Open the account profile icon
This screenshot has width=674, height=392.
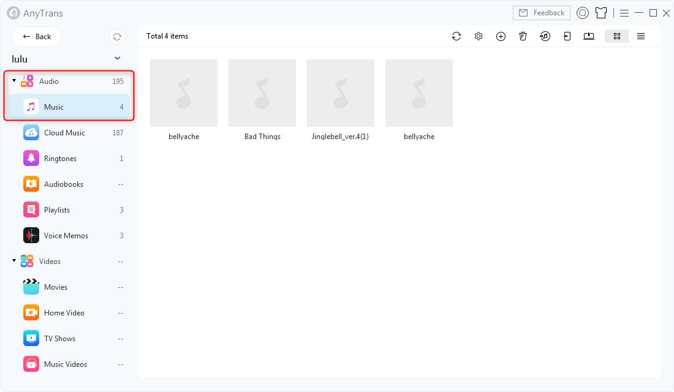point(583,13)
